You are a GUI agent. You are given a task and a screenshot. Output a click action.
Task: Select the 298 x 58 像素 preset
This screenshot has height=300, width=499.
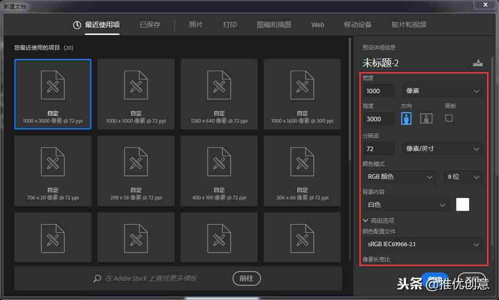point(136,171)
